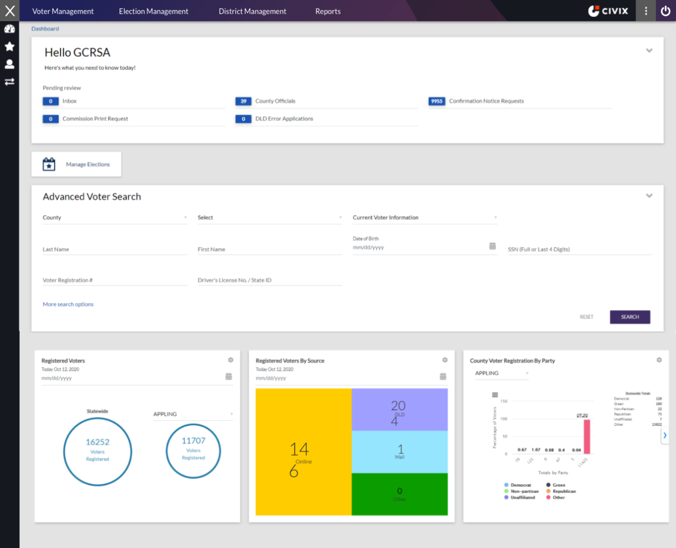The width and height of the screenshot is (676, 548).
Task: Open favorites star icon in sidebar
Action: (10, 47)
